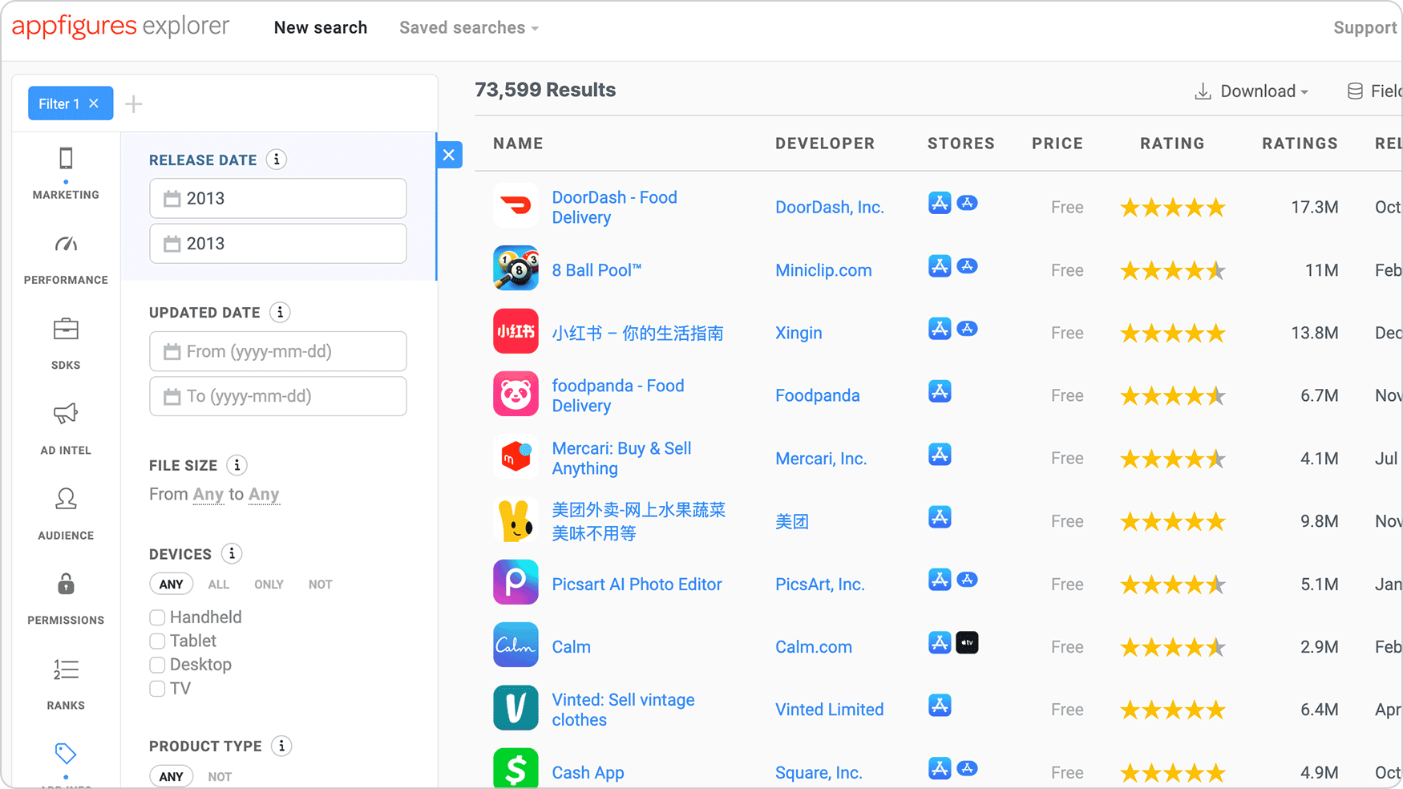Expand the Saved searches menu
Screen dimensions: 1403x789
click(x=467, y=27)
